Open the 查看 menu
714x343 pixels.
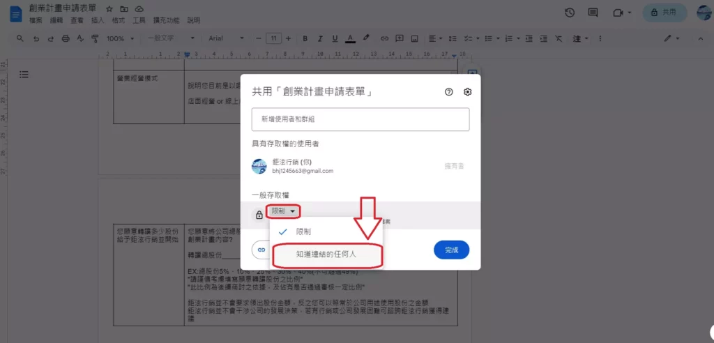coord(77,20)
